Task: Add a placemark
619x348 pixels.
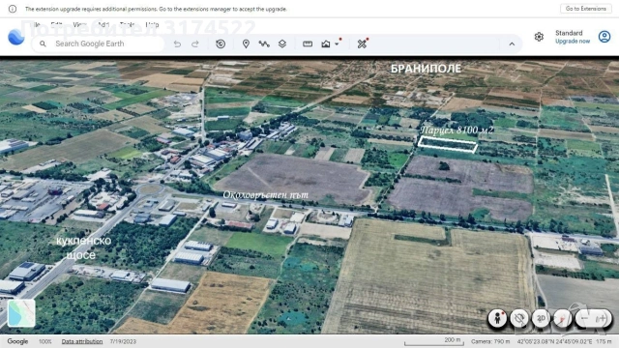Action: (x=246, y=43)
